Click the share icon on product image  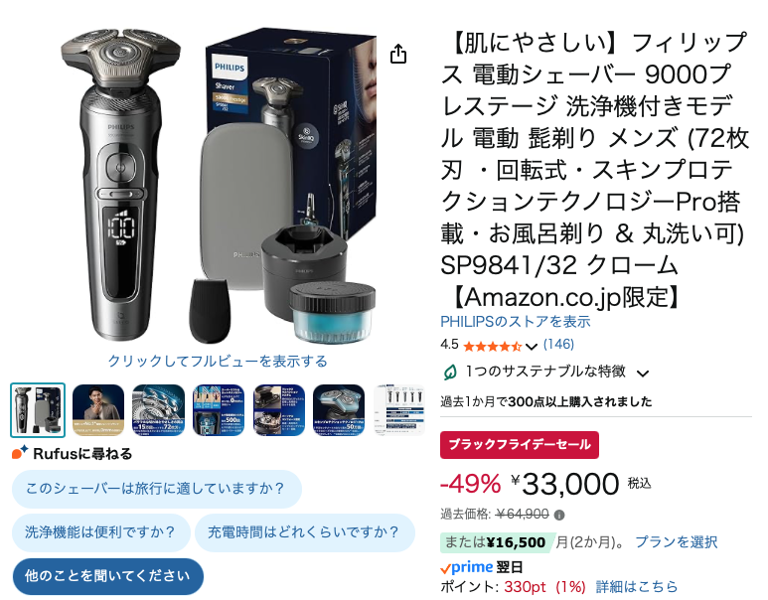coord(398,54)
